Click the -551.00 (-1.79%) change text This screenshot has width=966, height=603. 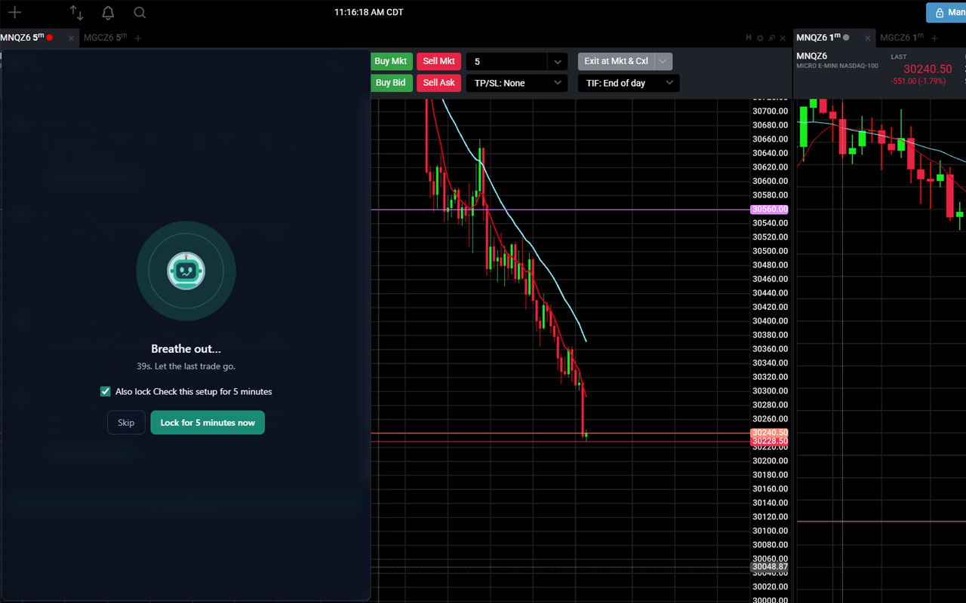pos(918,81)
